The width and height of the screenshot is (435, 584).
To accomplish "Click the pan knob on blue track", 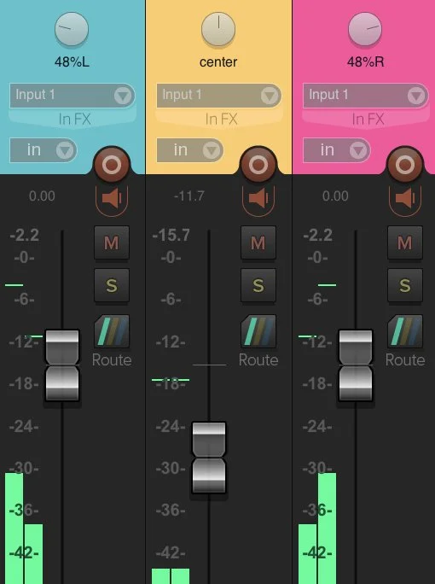I will (72, 29).
